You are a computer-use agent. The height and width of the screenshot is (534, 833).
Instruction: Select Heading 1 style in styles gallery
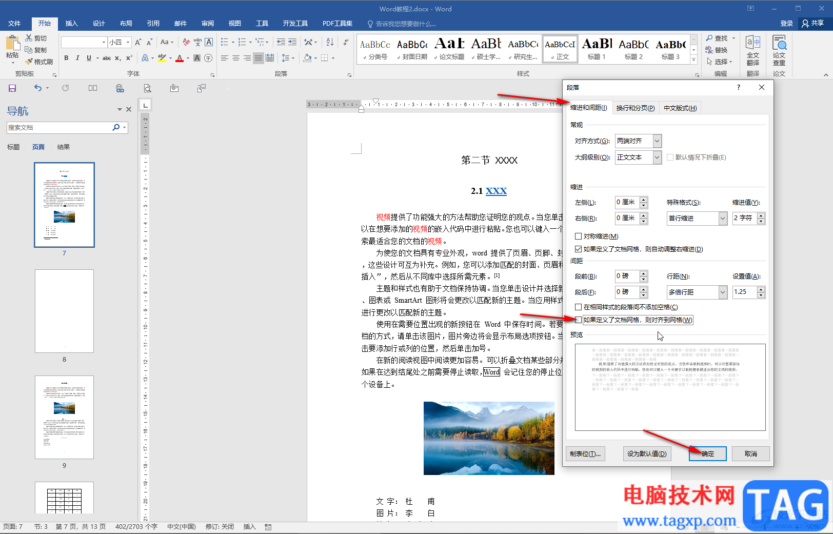click(597, 49)
